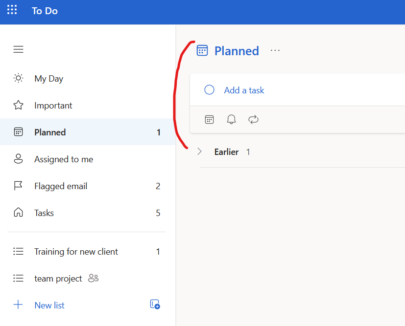The width and height of the screenshot is (405, 326).
Task: Open the app launcher grid icon
Action: [x=12, y=10]
